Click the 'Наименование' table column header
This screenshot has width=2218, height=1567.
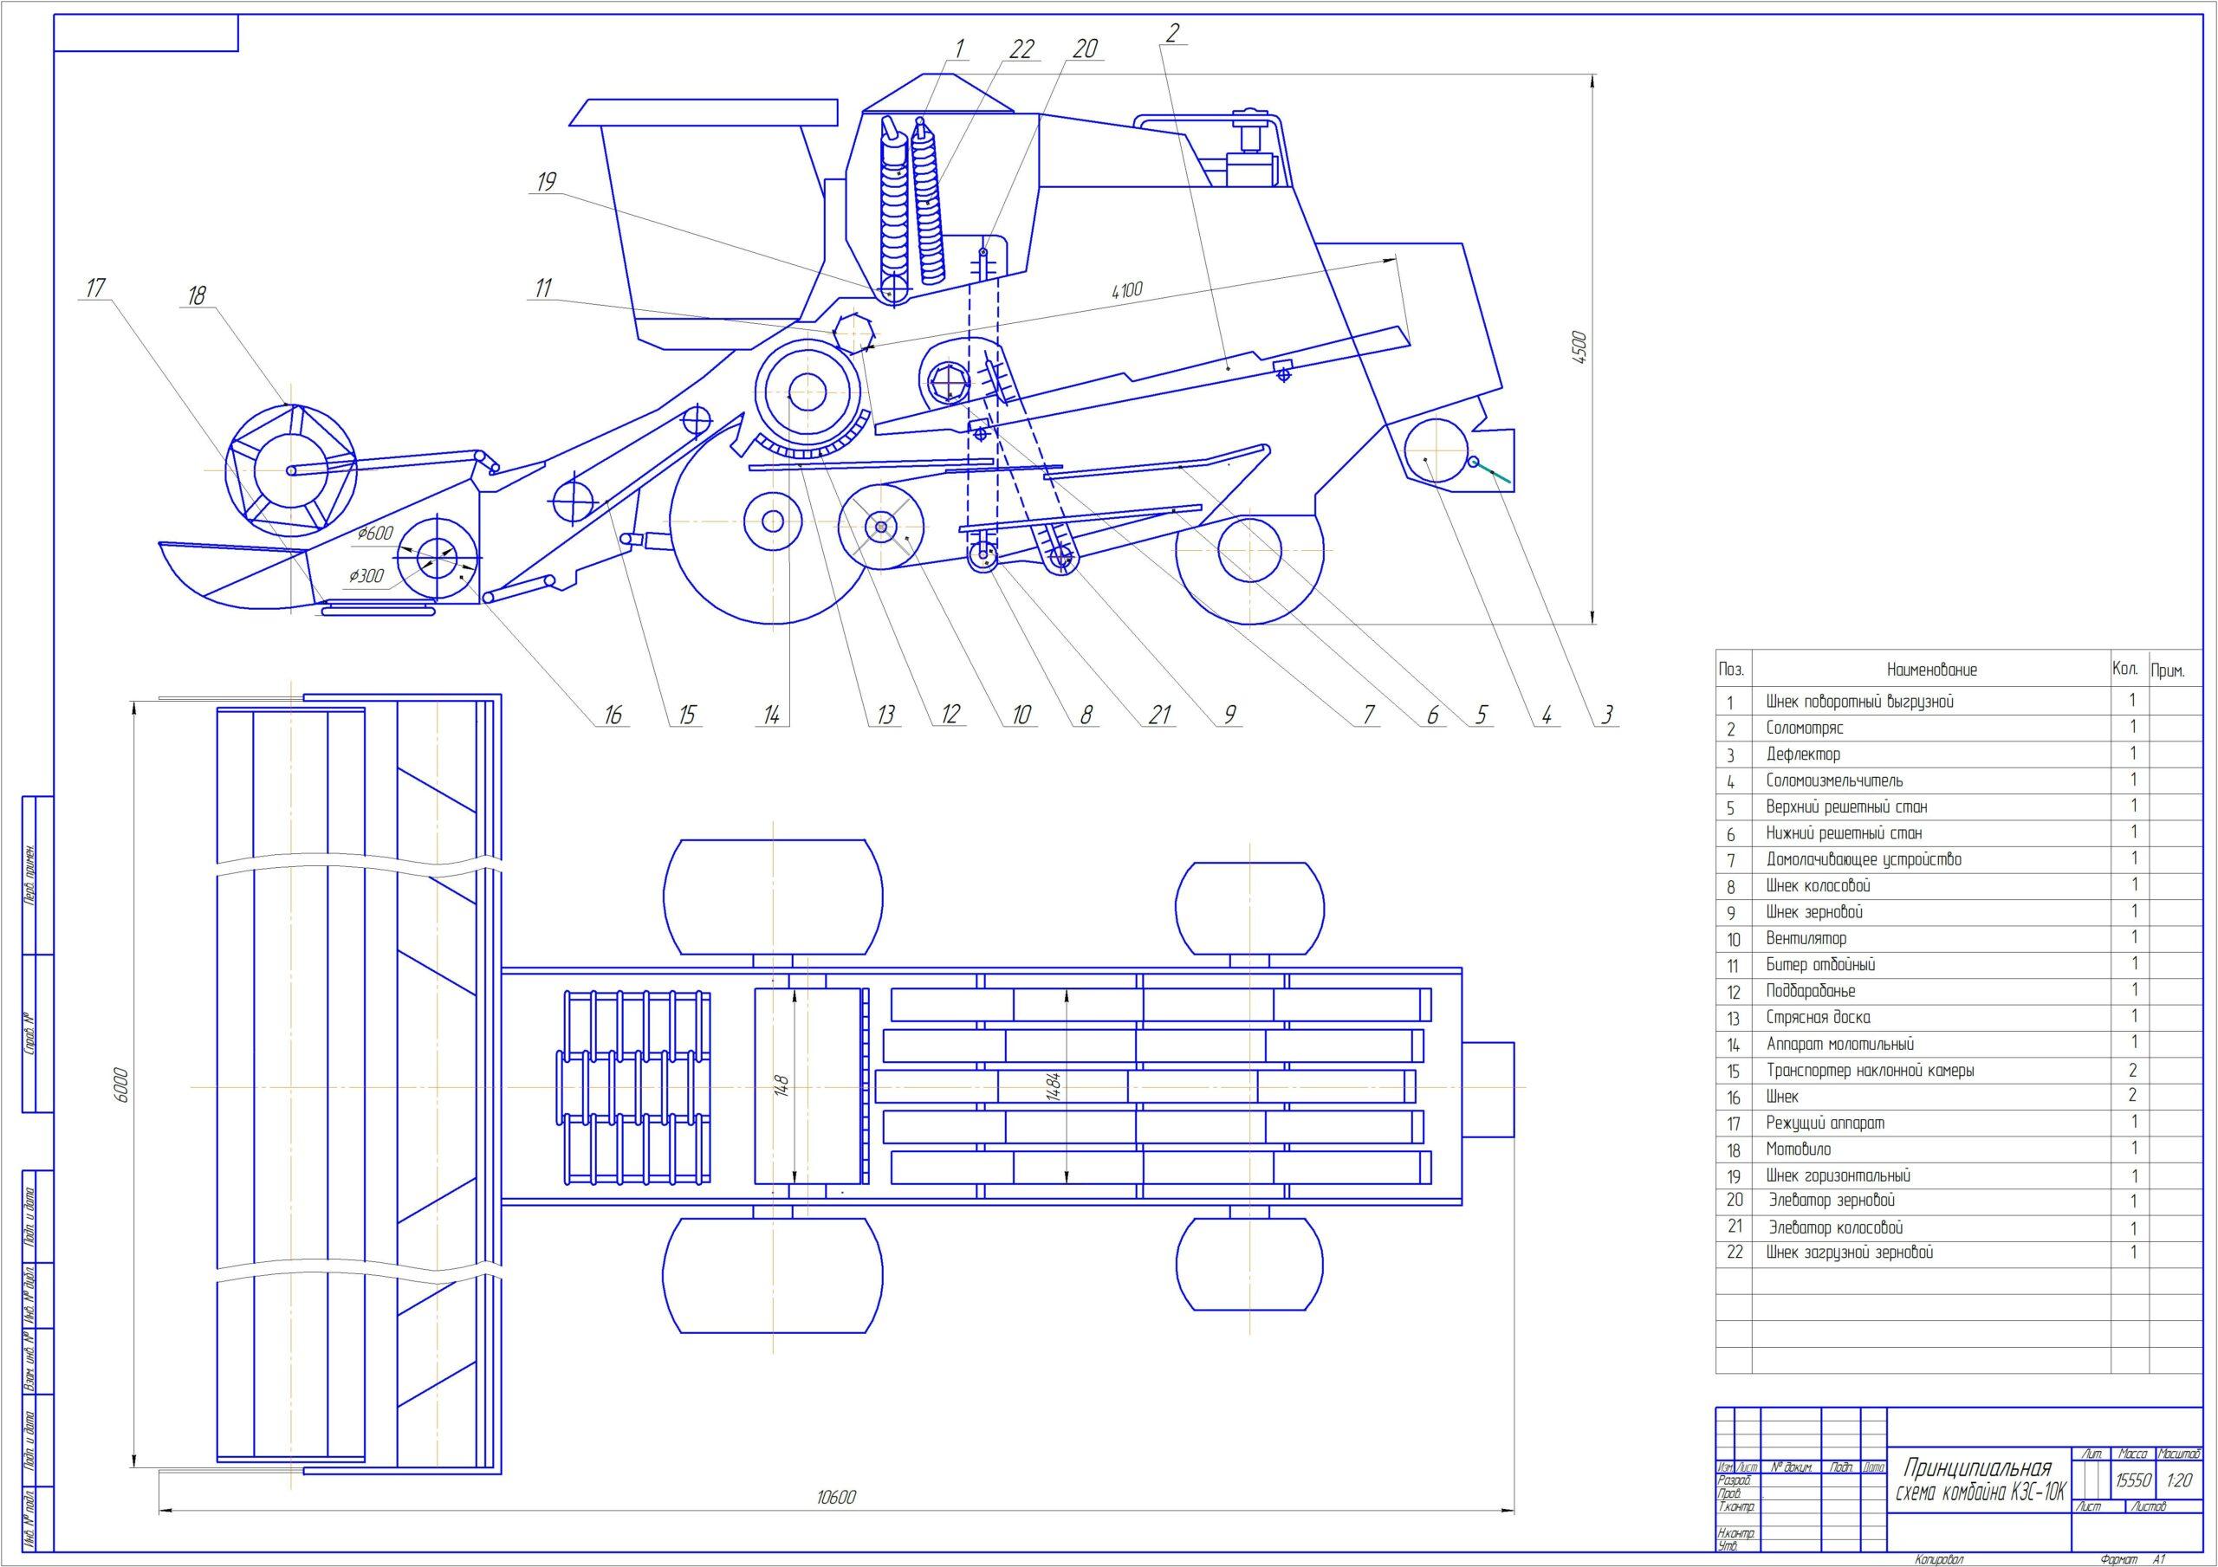[1931, 670]
